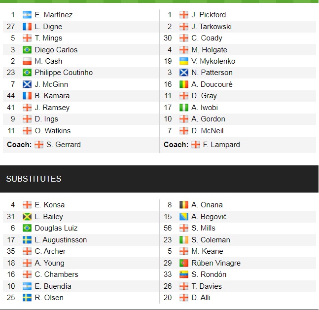Open O. Watkins player page

[53, 131]
